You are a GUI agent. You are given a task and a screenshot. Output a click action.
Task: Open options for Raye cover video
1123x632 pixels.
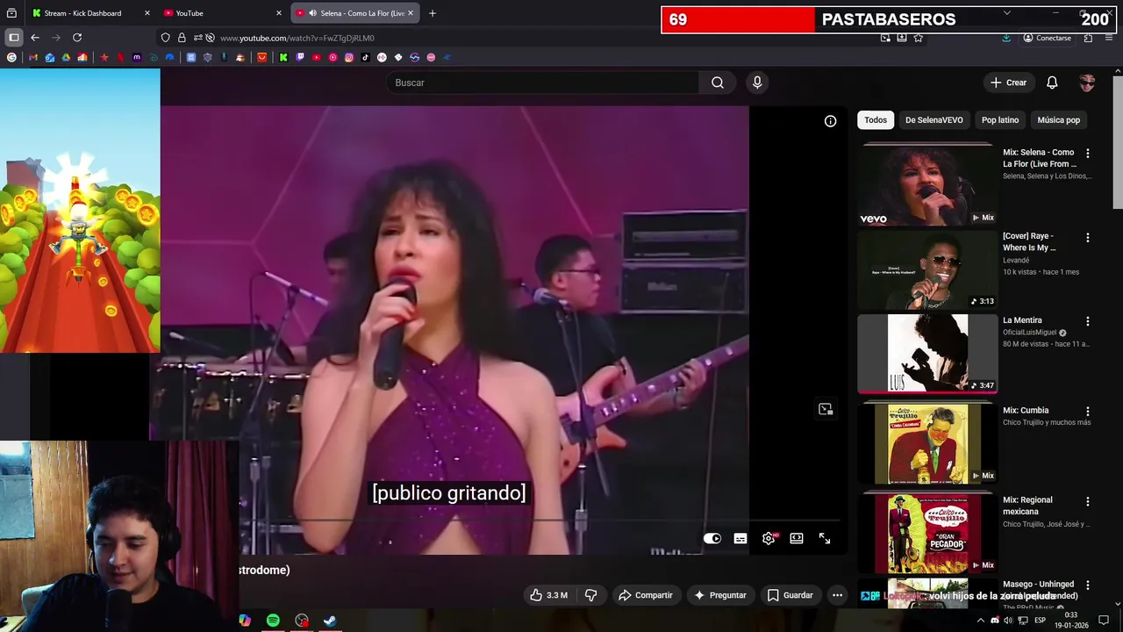pyautogui.click(x=1088, y=237)
